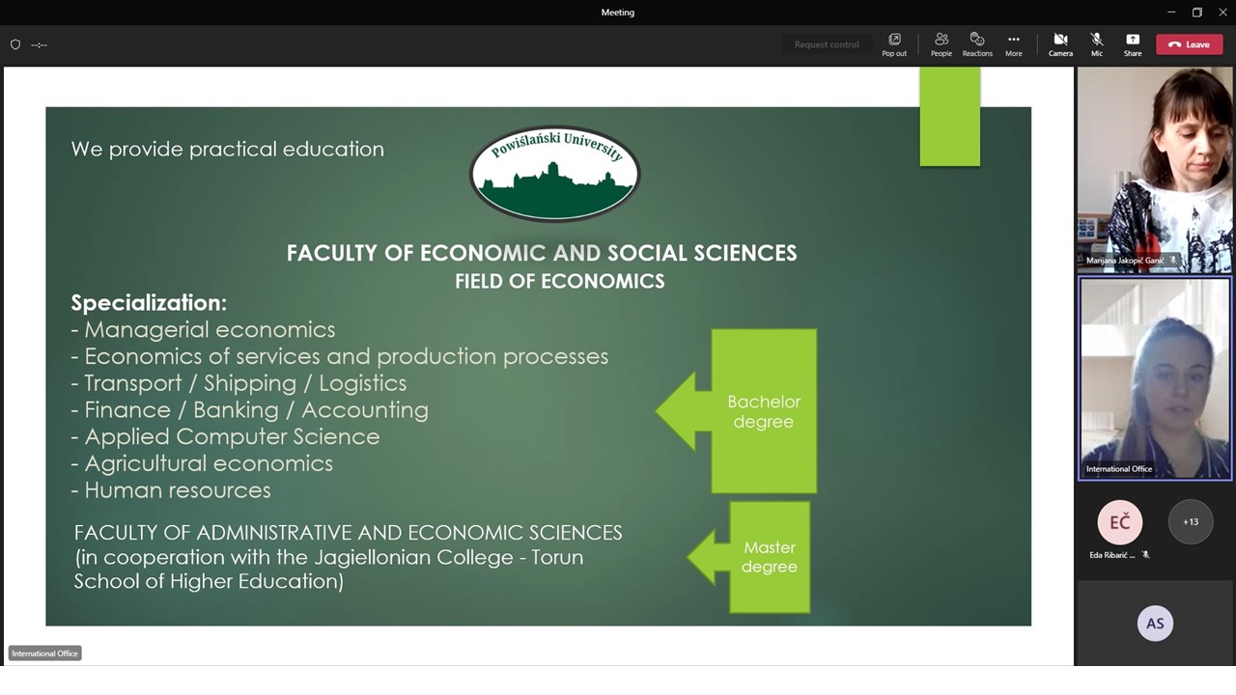1236x695 pixels.
Task: Open the Pop out view
Action: [x=894, y=44]
